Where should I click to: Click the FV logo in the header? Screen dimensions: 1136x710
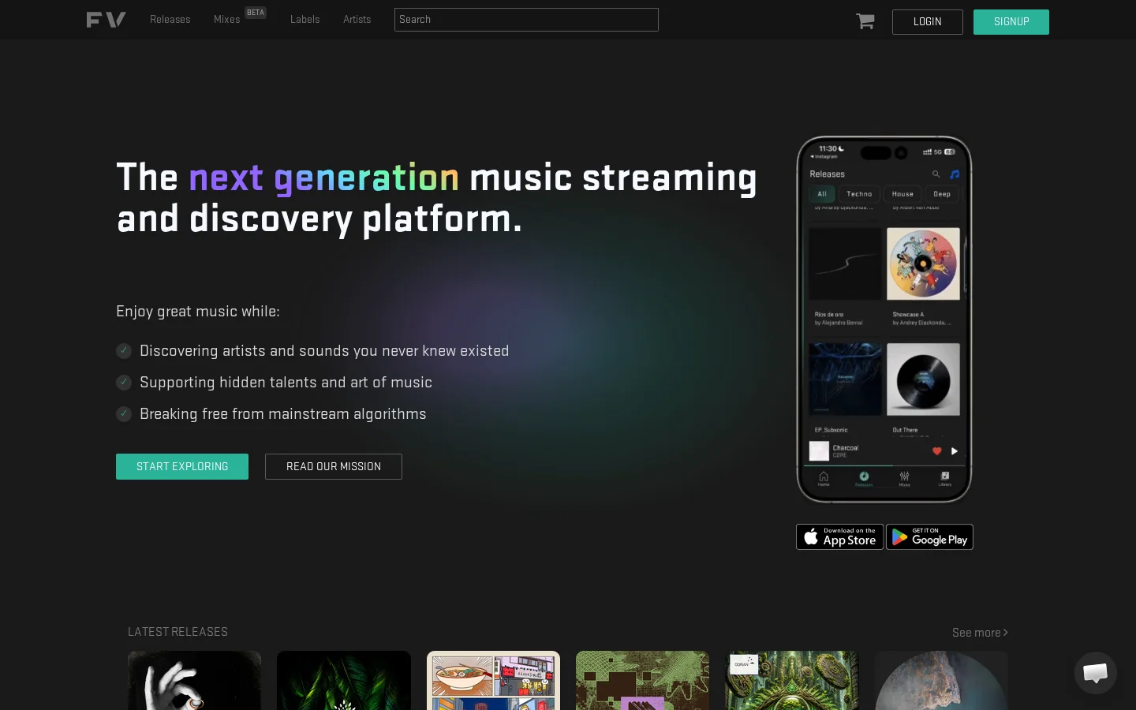(x=106, y=20)
